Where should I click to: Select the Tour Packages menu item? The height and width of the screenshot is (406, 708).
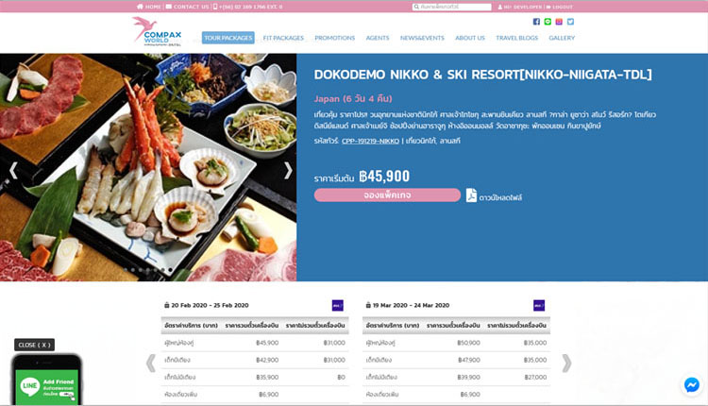click(228, 38)
